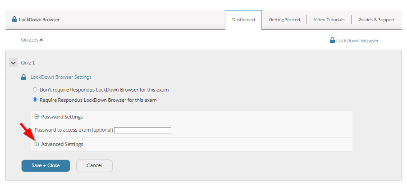Open the Getting Started tab
407x187 pixels.
(x=284, y=20)
